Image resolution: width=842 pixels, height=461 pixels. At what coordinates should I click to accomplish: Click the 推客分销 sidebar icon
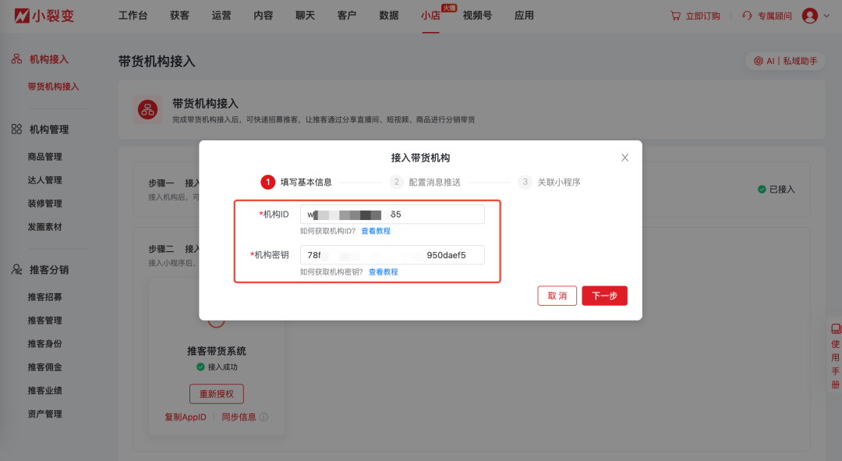[16, 269]
